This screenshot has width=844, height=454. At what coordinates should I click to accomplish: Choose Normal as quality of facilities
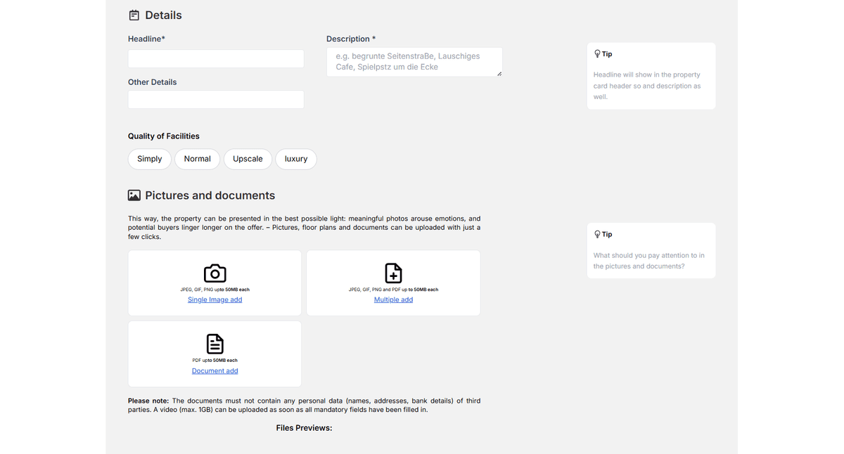pos(197,159)
